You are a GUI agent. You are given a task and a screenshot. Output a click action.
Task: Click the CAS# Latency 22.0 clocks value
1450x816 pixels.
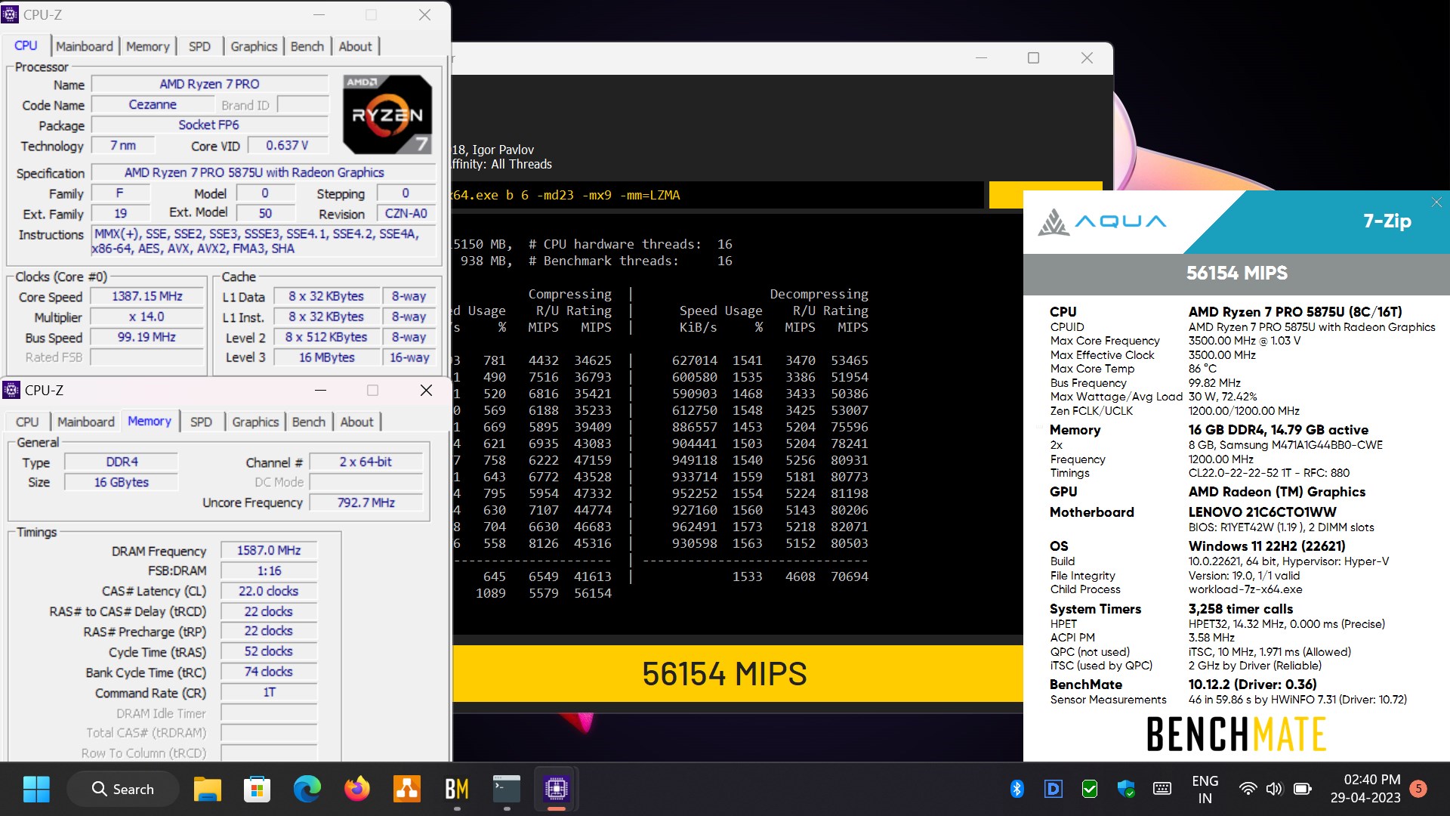point(269,591)
